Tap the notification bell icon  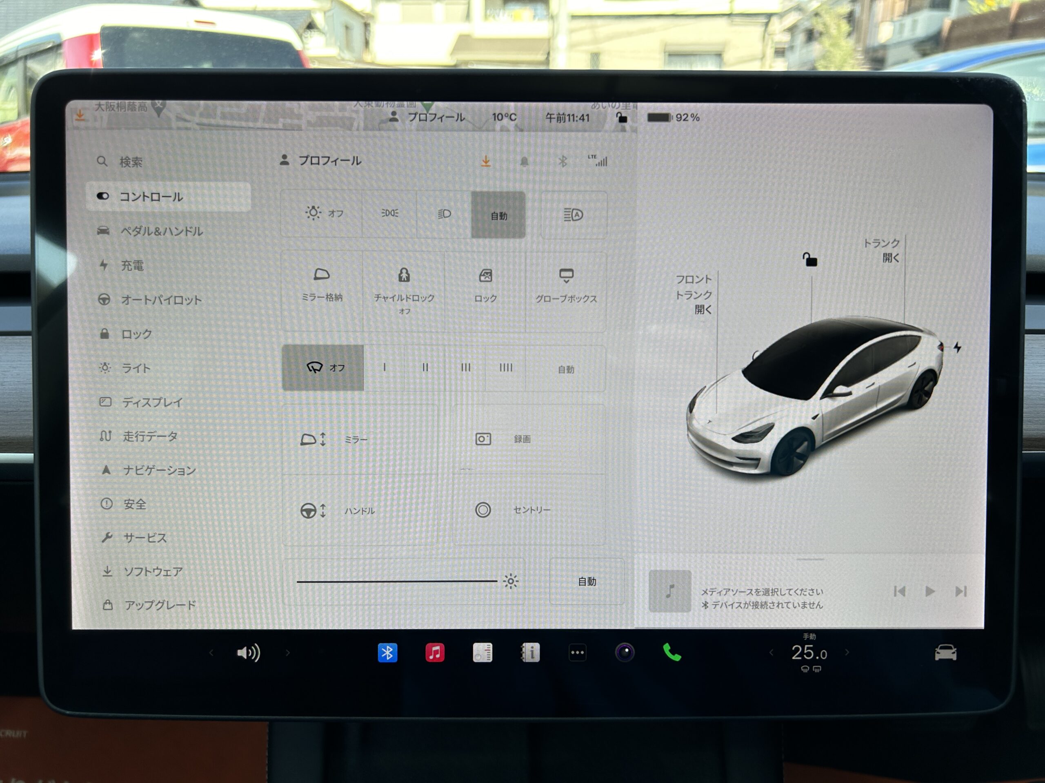(524, 162)
